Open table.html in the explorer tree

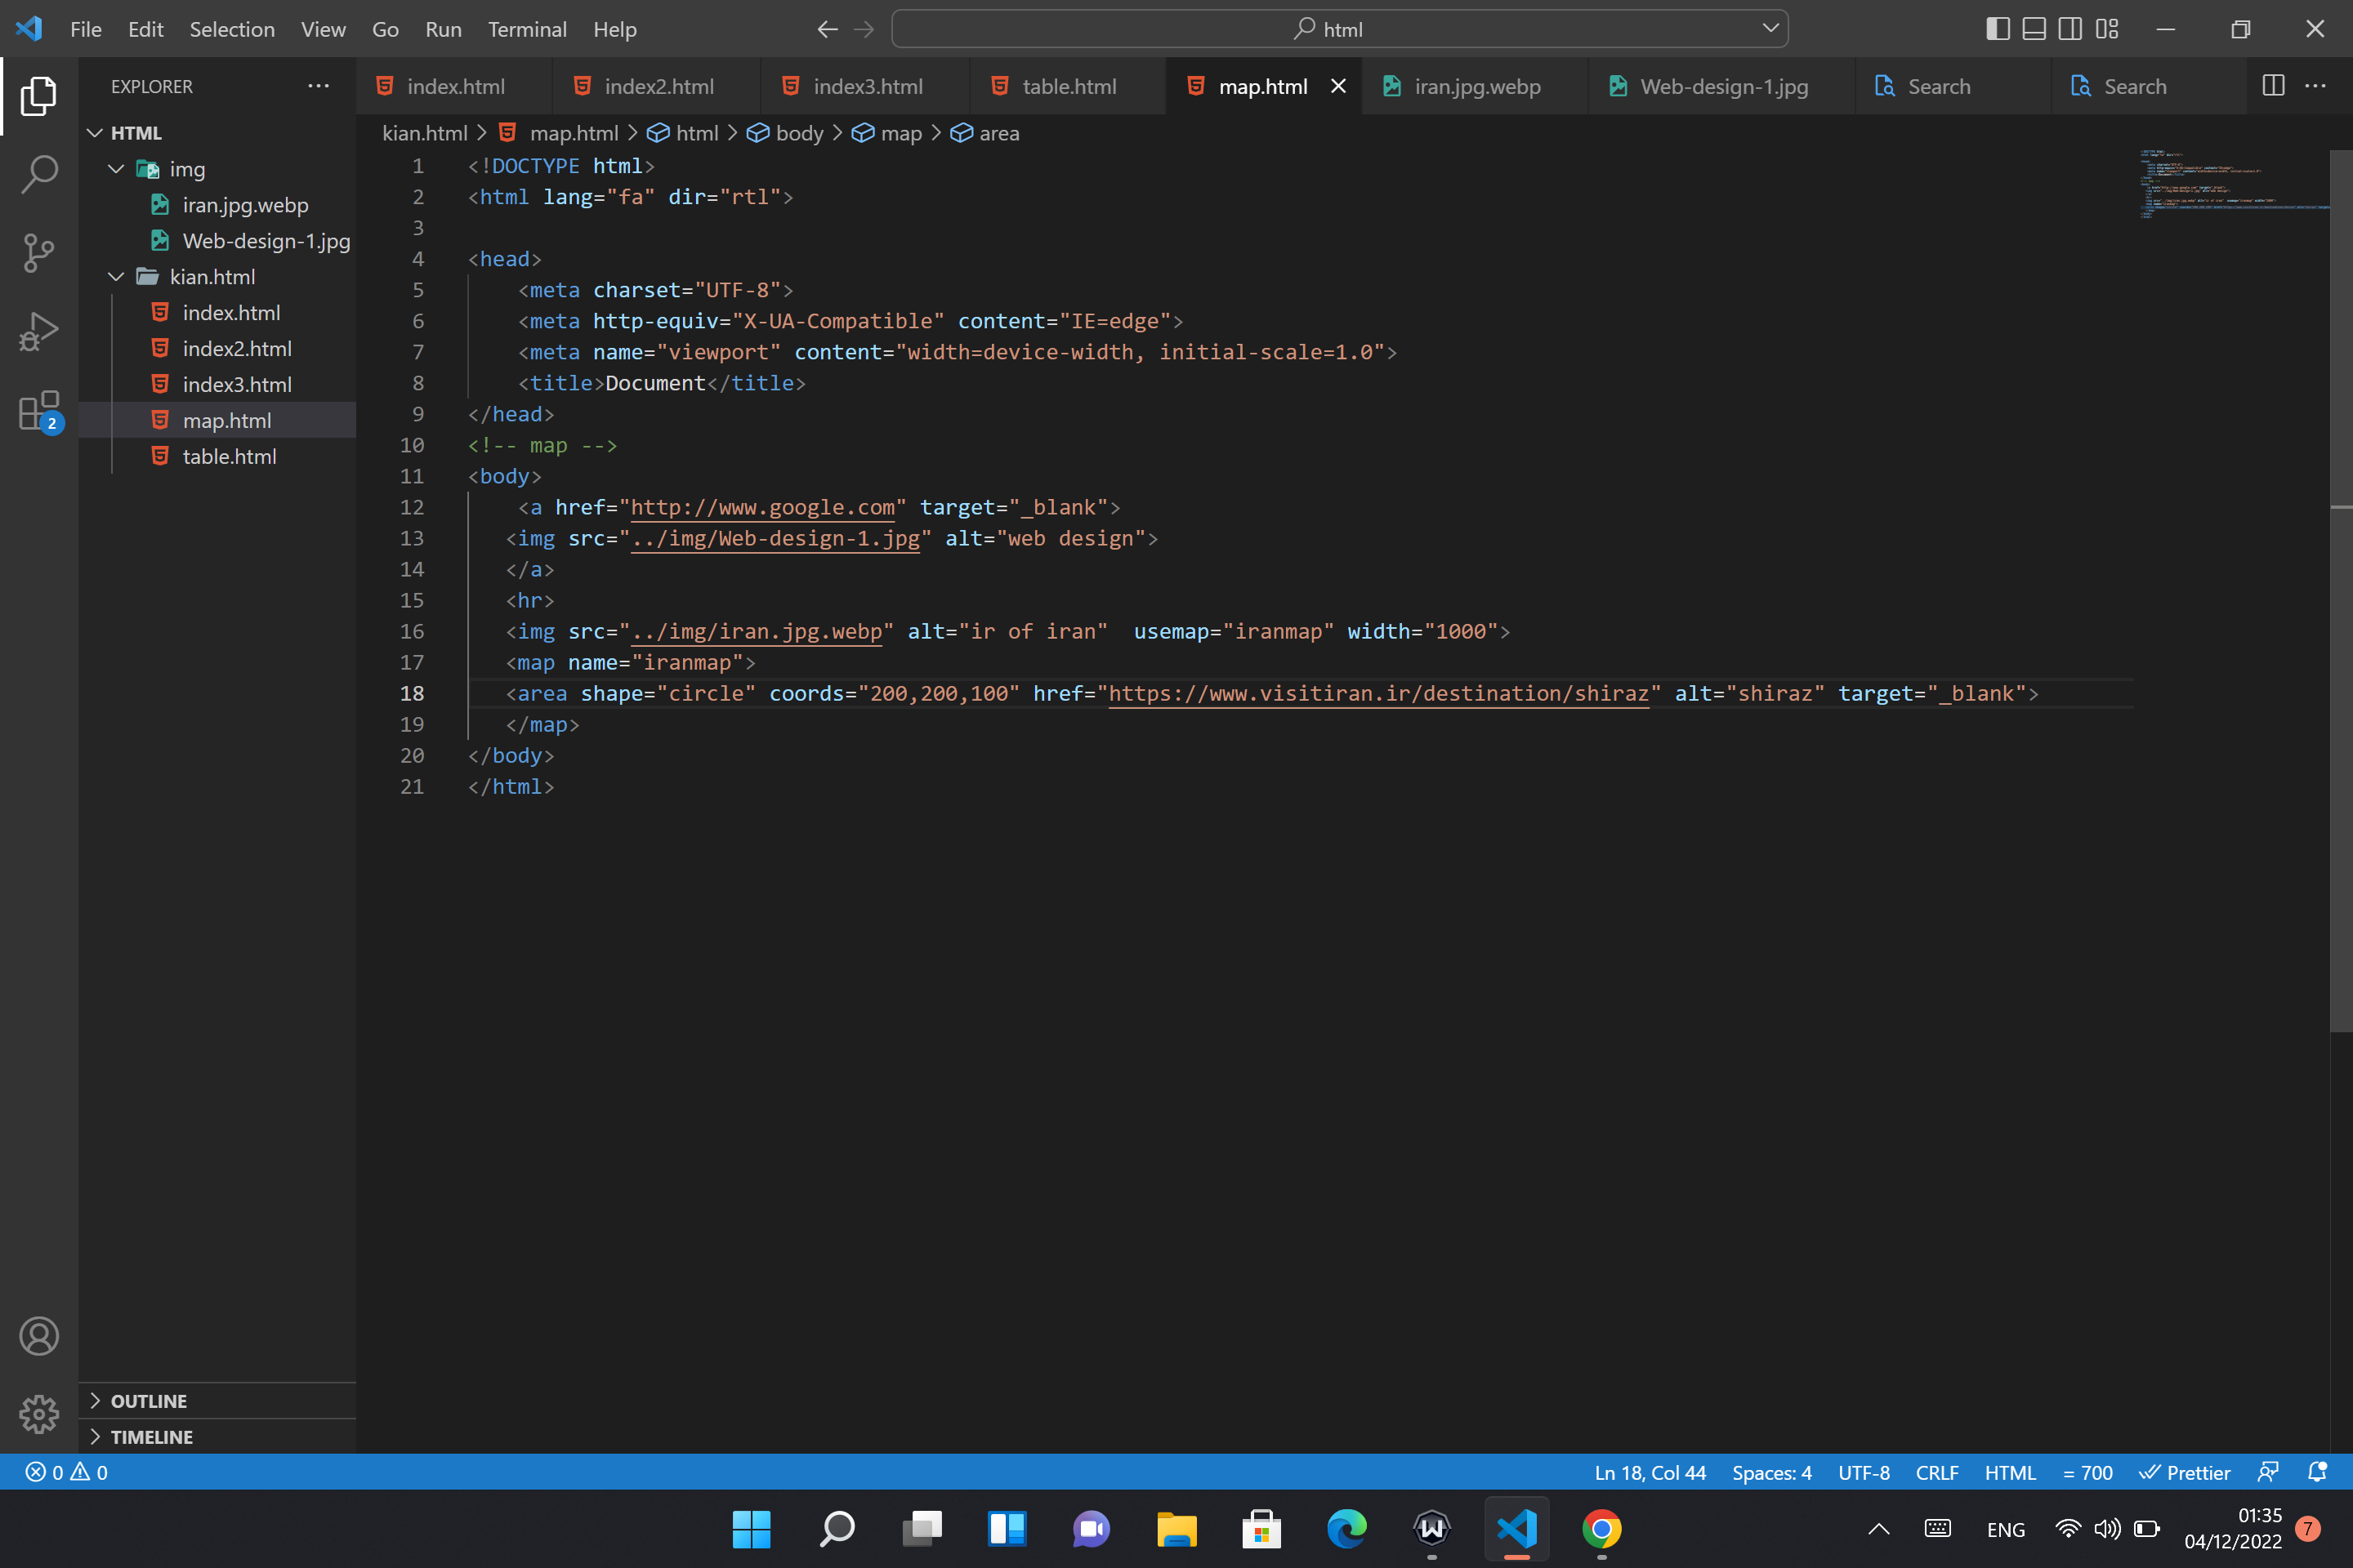click(218, 456)
